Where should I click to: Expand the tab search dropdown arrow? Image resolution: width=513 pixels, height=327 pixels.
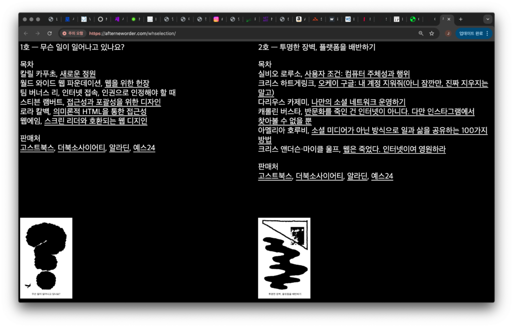[x=487, y=20]
